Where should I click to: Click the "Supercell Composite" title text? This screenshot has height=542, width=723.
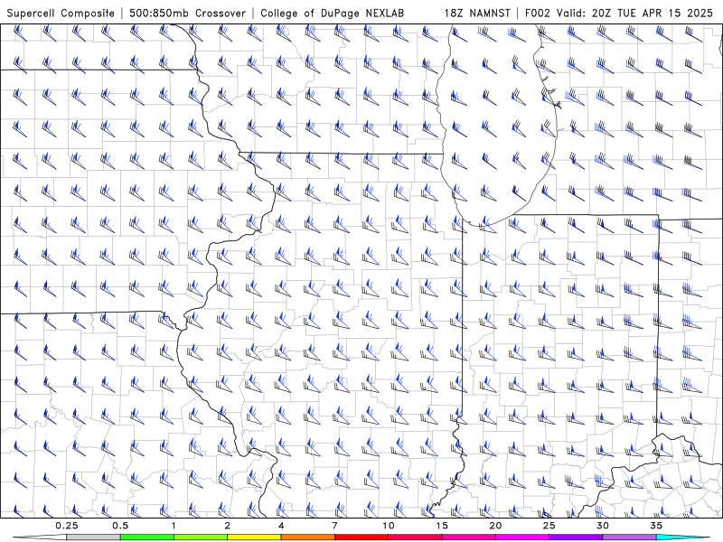tap(61, 14)
